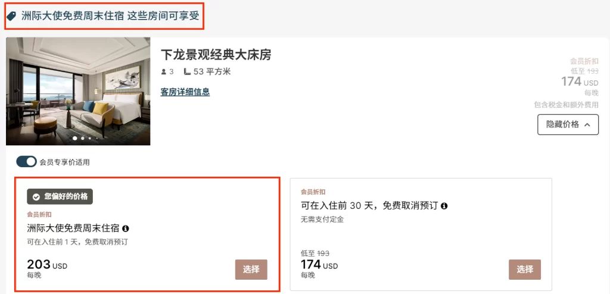This screenshot has width=610, height=294.
Task: Select the second carousel dot on room photo
Action: 82,138
